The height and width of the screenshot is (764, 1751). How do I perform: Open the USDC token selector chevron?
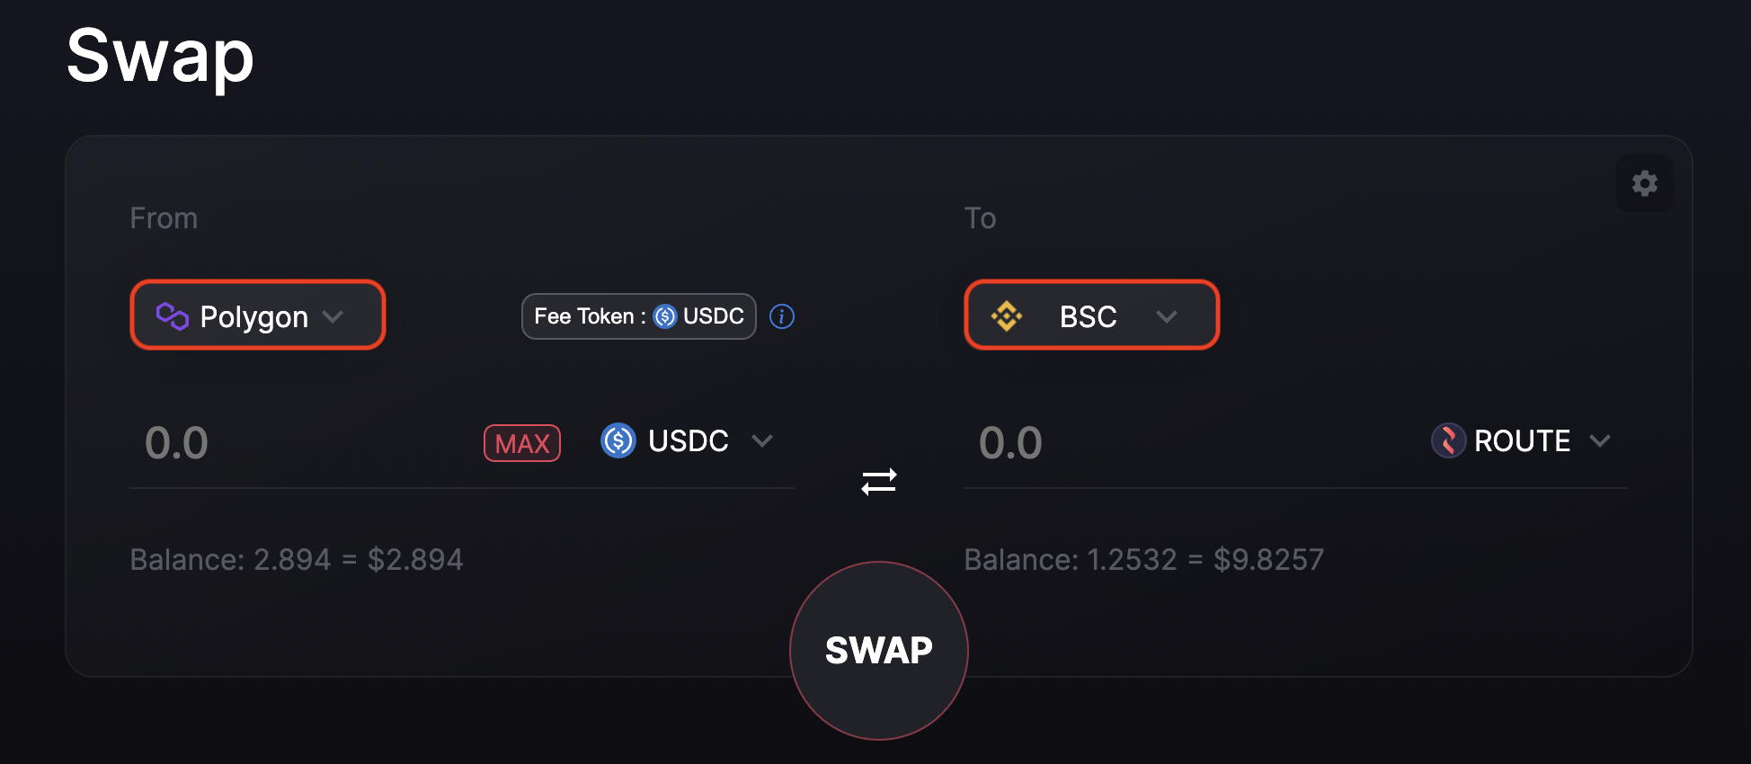pos(762,440)
